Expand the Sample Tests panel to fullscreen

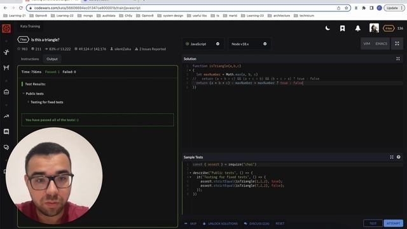392,157
